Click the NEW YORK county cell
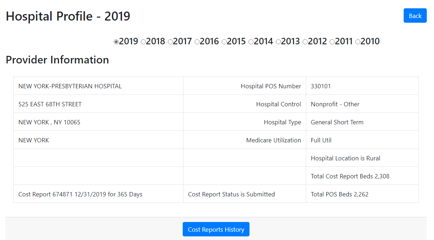This screenshot has height=240, width=434. pyautogui.click(x=98, y=140)
